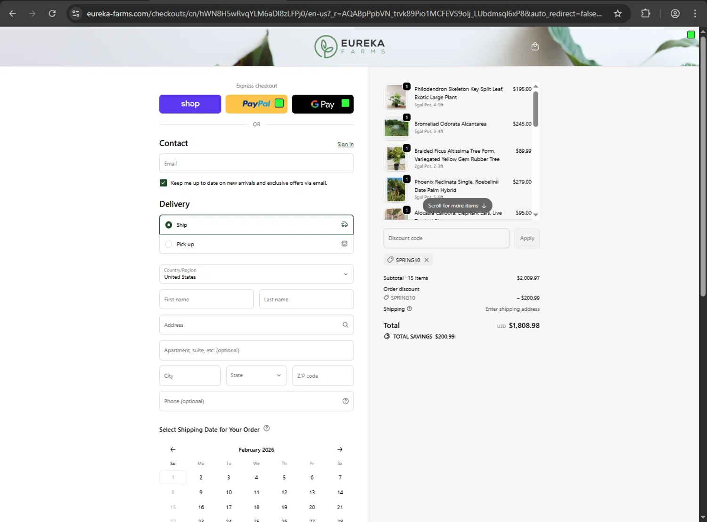
Task: Go back using browser back arrow
Action: (13, 14)
